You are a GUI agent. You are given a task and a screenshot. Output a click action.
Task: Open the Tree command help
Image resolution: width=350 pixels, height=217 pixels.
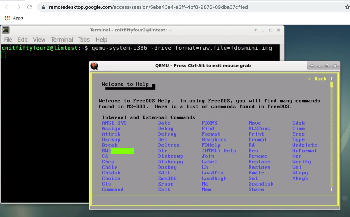[x=299, y=134]
